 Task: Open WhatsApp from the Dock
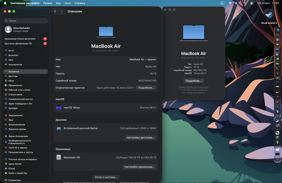(x=277, y=116)
